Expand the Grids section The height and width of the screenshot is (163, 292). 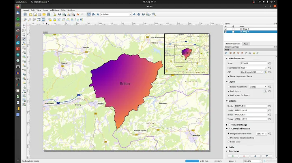[227, 147]
